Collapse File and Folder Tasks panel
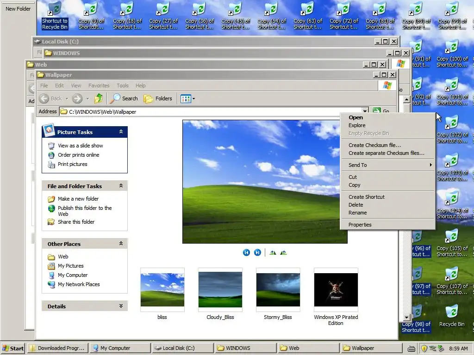474x355 pixels. coord(121,186)
